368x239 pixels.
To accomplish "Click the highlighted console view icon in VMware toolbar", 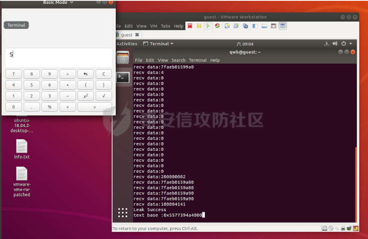I will click(283, 26).
